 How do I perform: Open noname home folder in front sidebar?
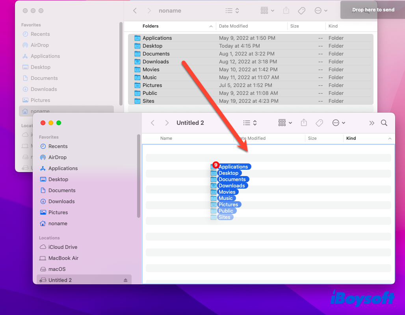[58, 223]
